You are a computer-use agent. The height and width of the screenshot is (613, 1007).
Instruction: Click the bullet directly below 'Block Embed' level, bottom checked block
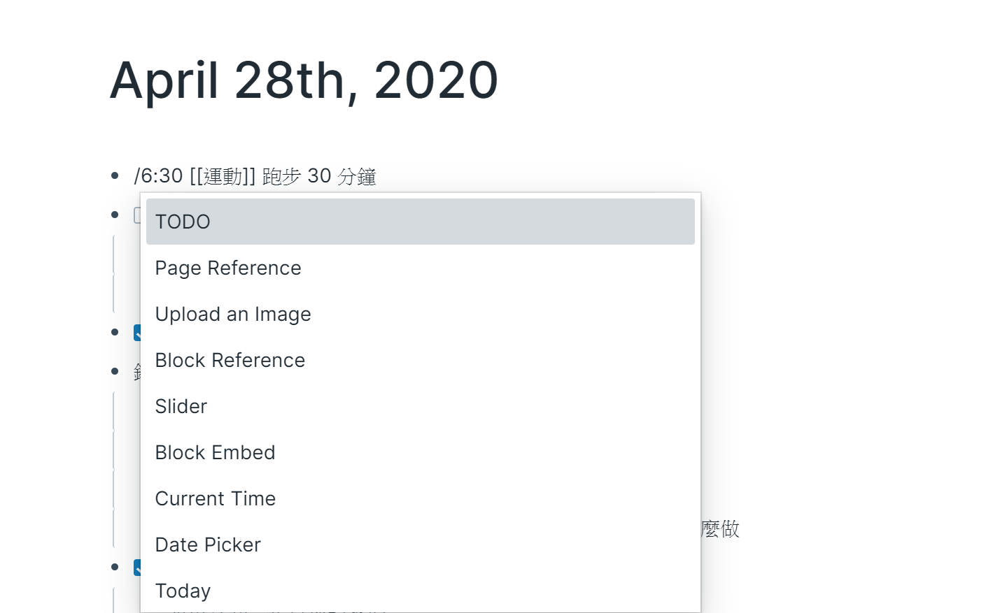[115, 567]
